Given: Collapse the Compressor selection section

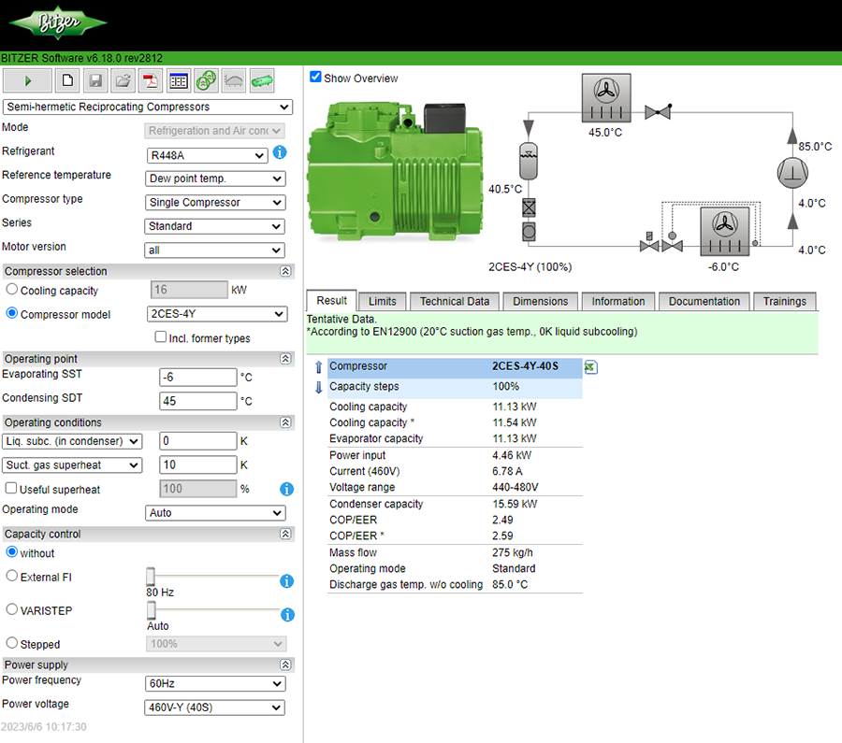Looking at the screenshot, I should point(285,271).
